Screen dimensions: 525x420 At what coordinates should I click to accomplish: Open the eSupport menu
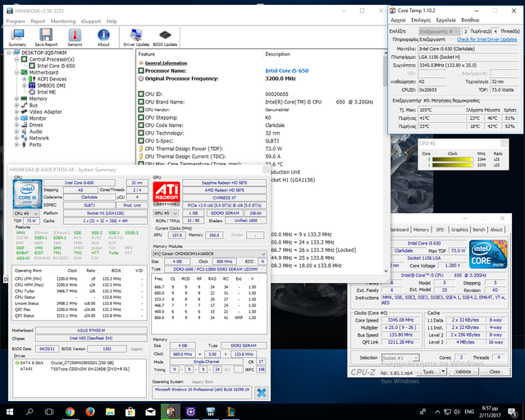(91, 21)
